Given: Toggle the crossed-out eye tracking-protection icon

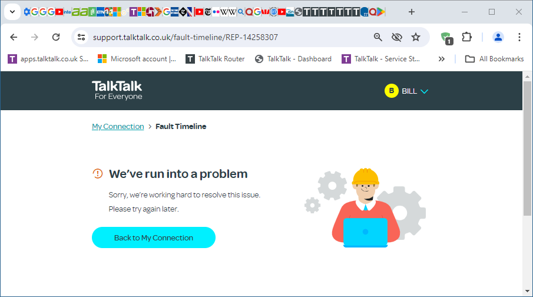Looking at the screenshot, I should (x=397, y=37).
